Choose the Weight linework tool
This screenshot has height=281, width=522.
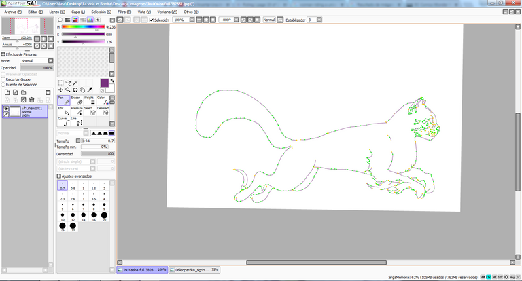tap(90, 100)
